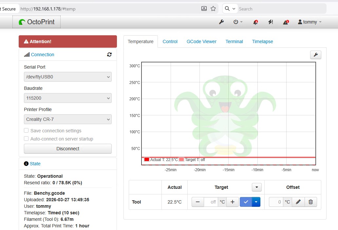
Task: Click the lightning bolt icon in navbar
Action: (271, 22)
